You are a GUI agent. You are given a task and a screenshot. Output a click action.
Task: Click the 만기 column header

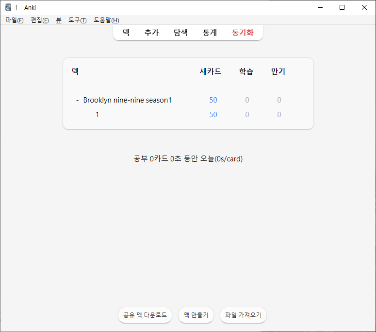pos(278,71)
